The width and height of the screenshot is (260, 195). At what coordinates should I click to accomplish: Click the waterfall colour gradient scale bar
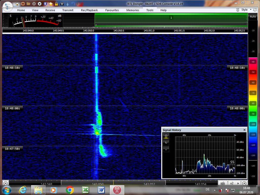point(253,109)
